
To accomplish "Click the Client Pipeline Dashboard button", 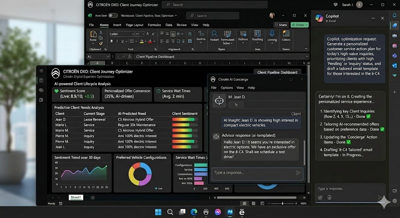I will click(x=277, y=72).
